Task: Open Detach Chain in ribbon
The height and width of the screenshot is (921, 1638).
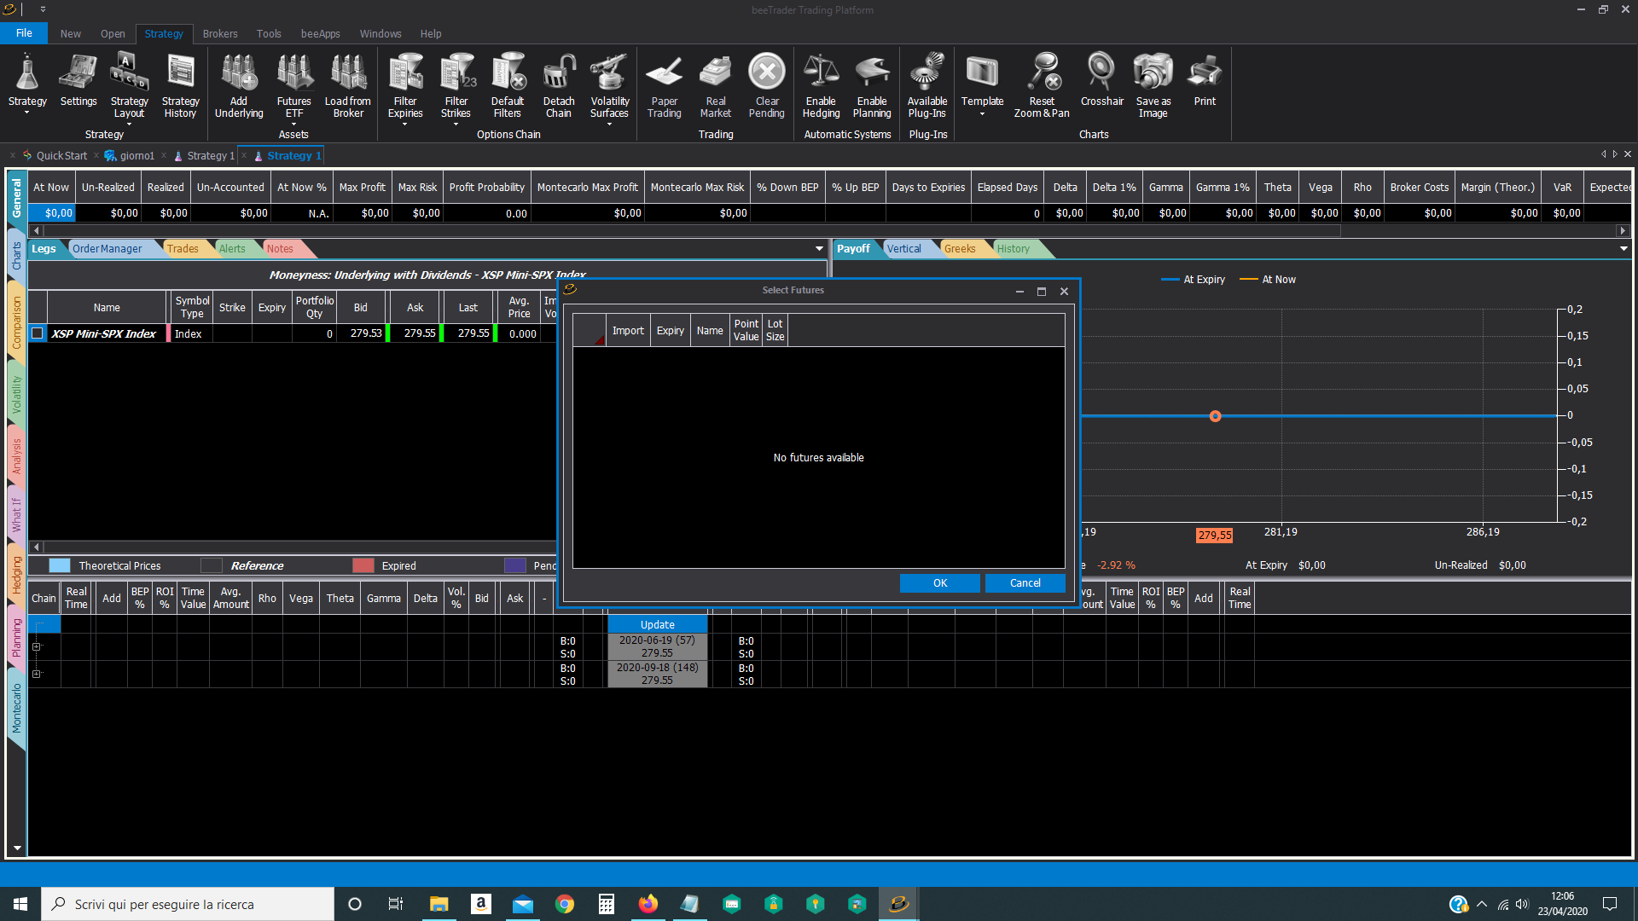Action: tap(558, 85)
